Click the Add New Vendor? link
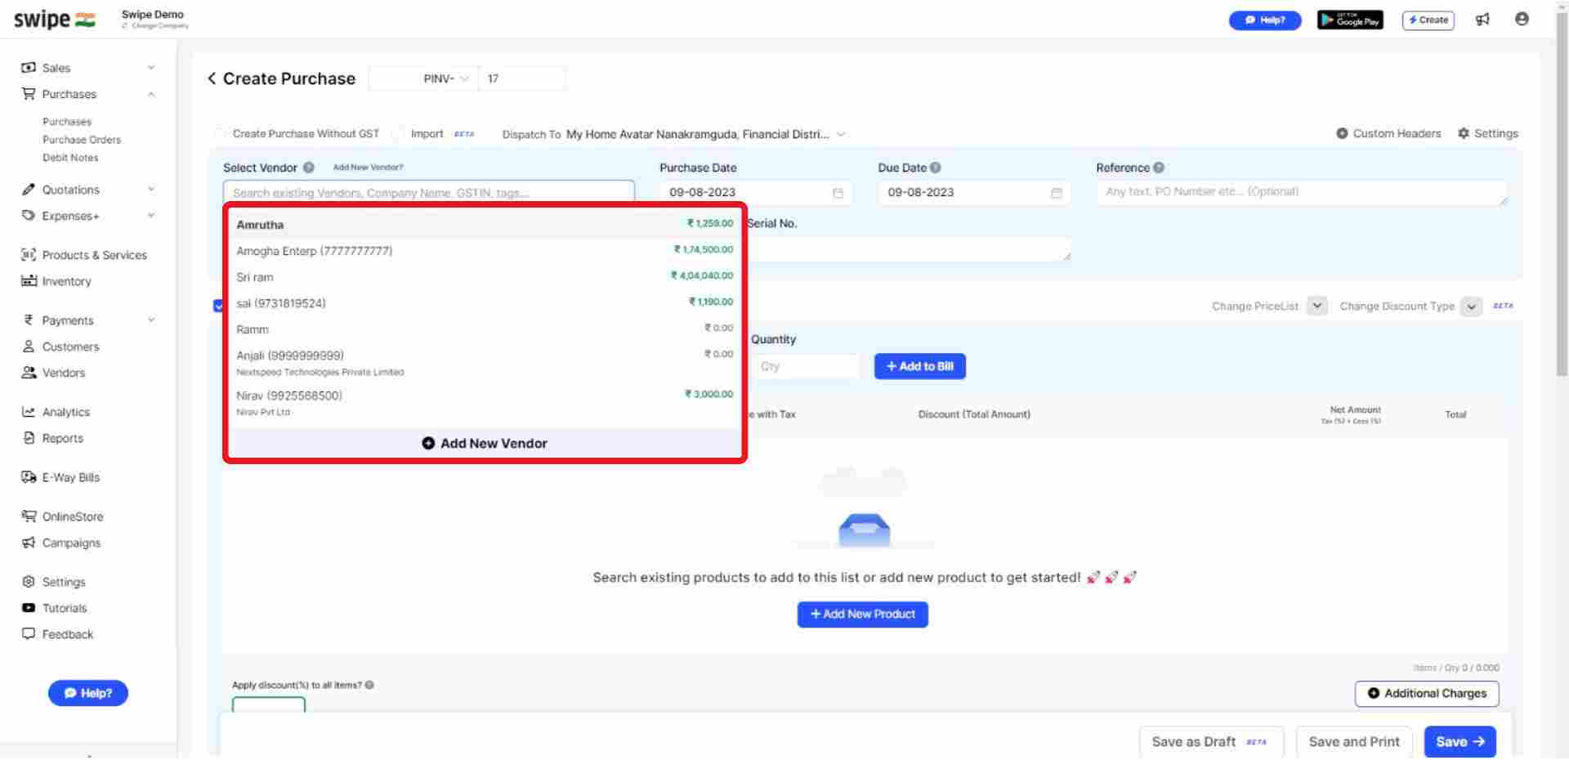1569x760 pixels. click(x=368, y=168)
